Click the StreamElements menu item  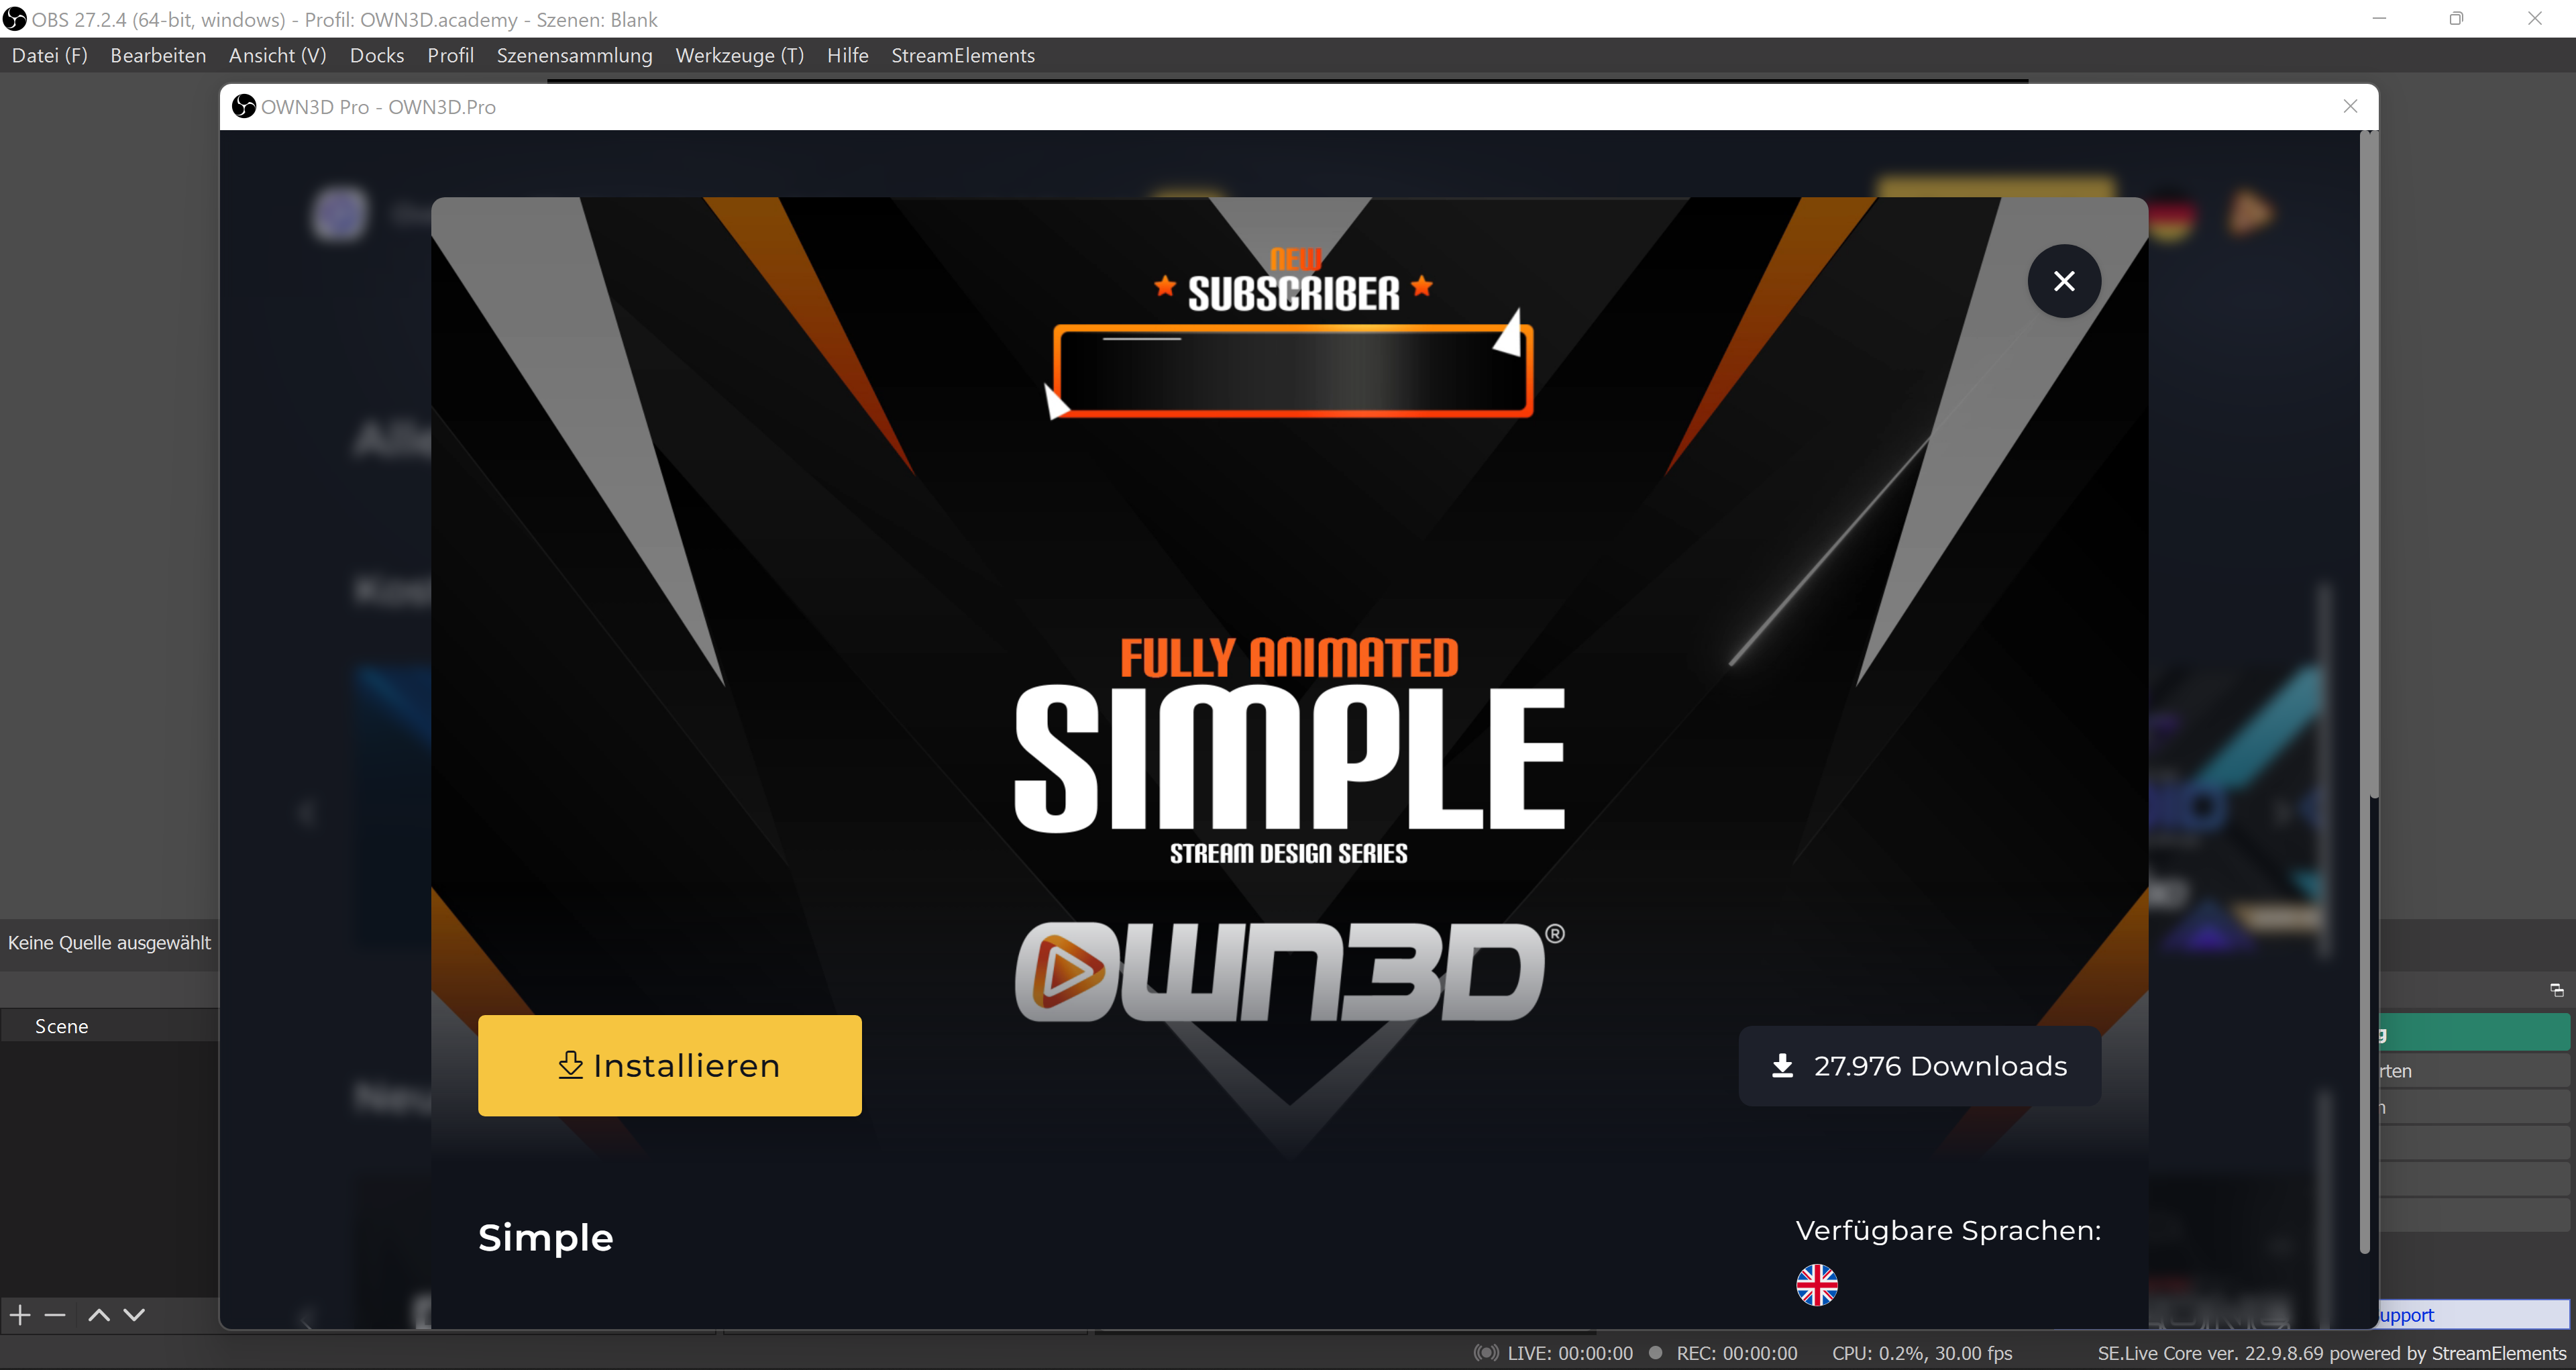click(x=963, y=54)
